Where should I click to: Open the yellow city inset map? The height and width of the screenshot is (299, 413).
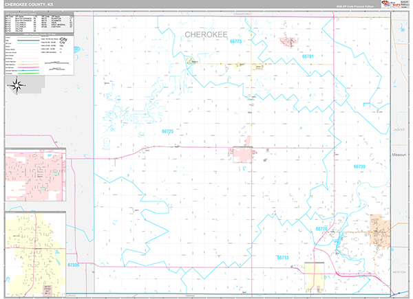[x=35, y=254]
